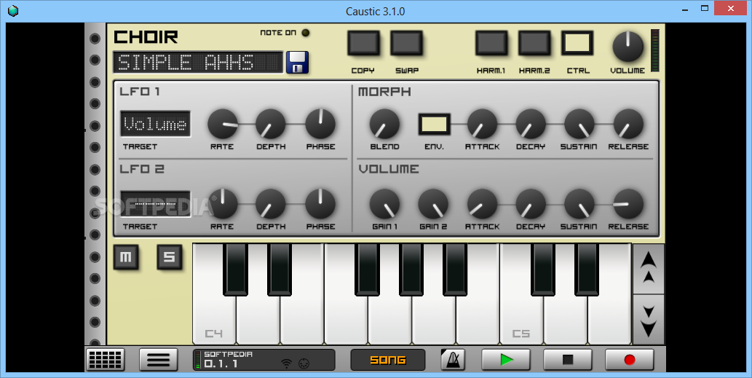The width and height of the screenshot is (752, 378).
Task: Shift keyboard octave down with double down arrows
Action: [649, 320]
